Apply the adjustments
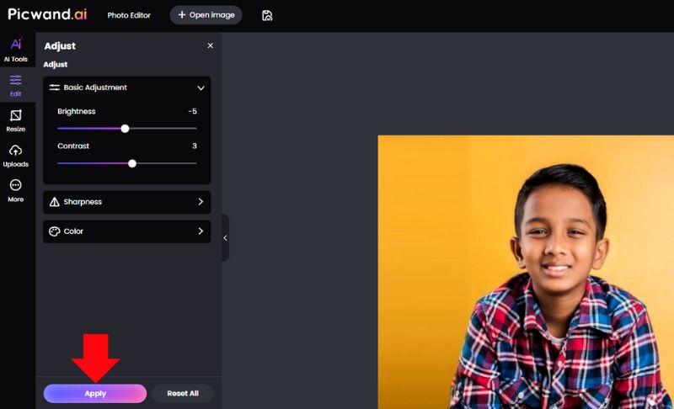The height and width of the screenshot is (409, 674). click(95, 394)
